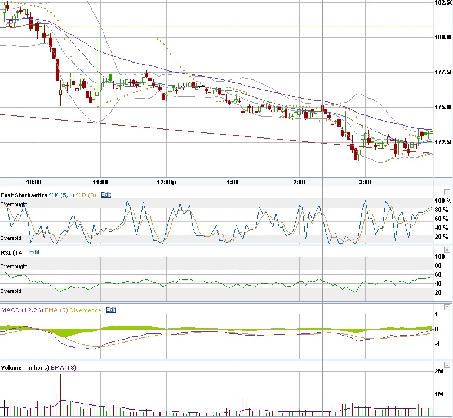Image resolution: width=453 pixels, height=418 pixels.
Task: Click the Overbought label in RSI panel
Action: coord(14,266)
